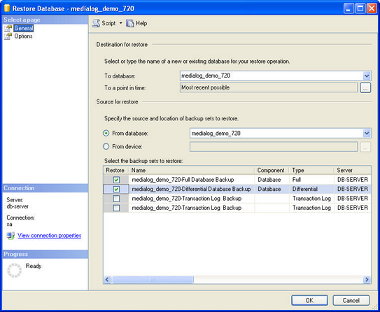Open the Script dropdown arrow
The image size is (380, 312).
(120, 23)
